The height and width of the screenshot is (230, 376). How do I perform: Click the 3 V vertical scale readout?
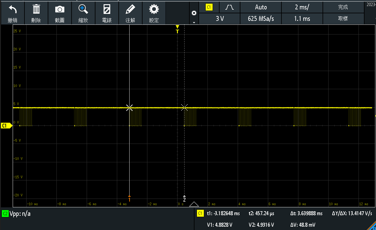(219, 18)
